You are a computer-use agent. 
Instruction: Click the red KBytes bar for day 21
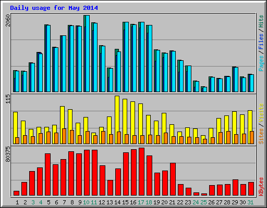173,179
